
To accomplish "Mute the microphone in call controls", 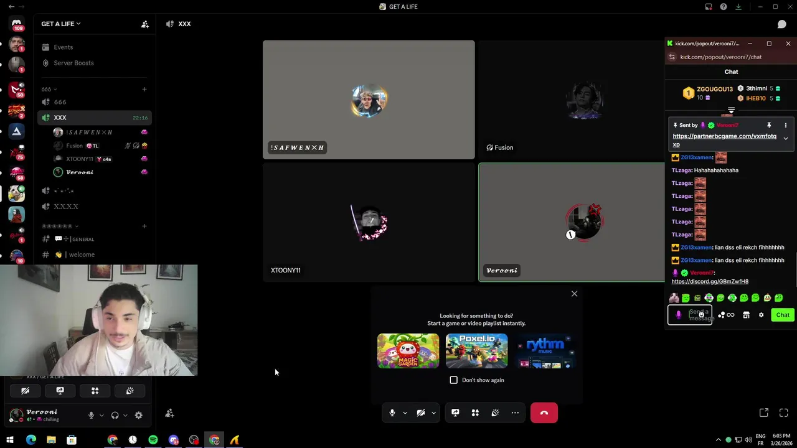I will pos(392,413).
